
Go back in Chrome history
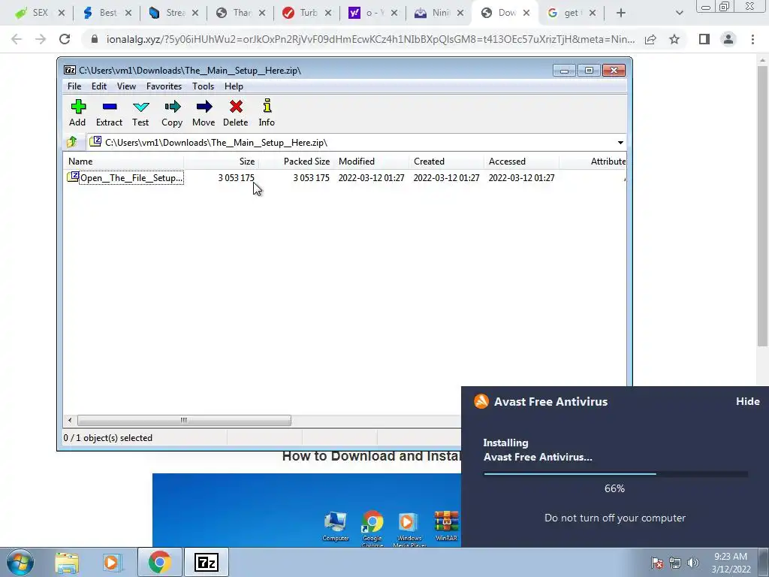pos(17,39)
